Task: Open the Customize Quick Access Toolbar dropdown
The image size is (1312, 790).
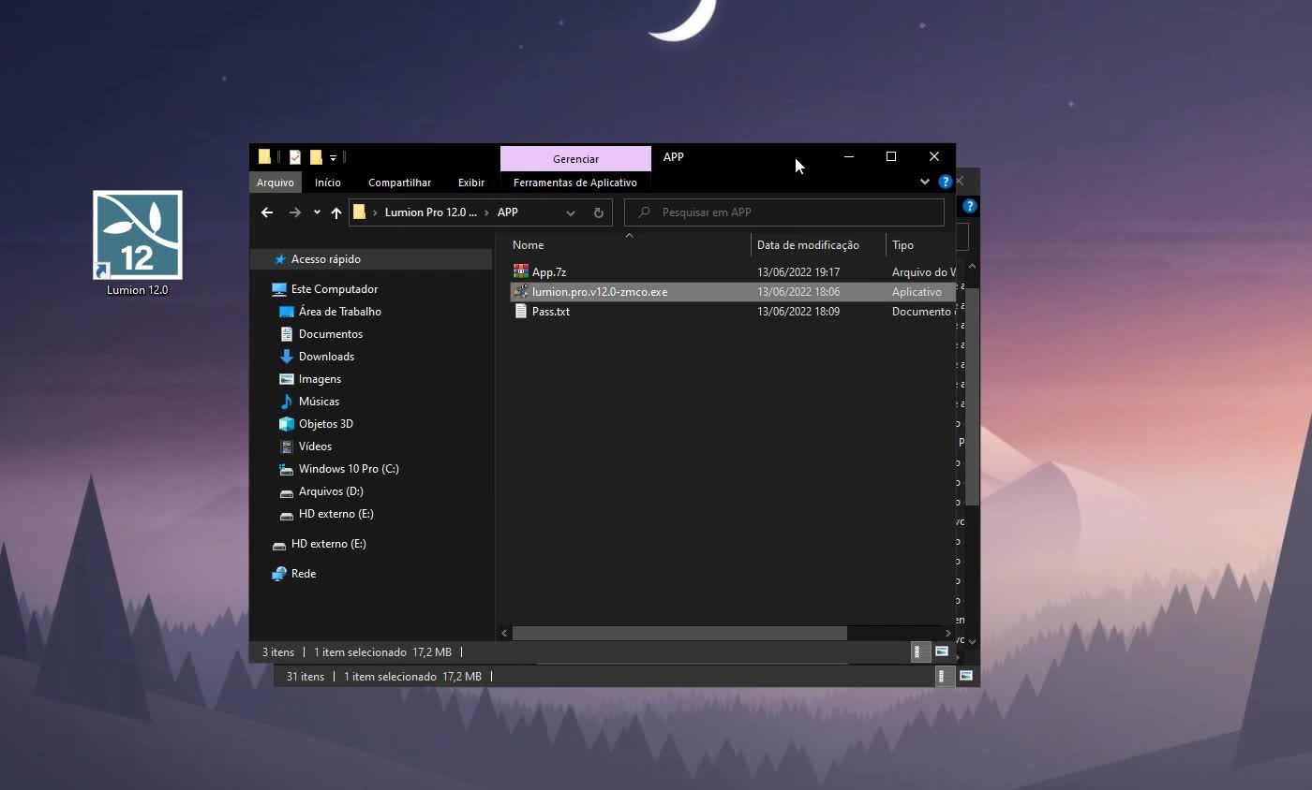Action: [x=333, y=158]
